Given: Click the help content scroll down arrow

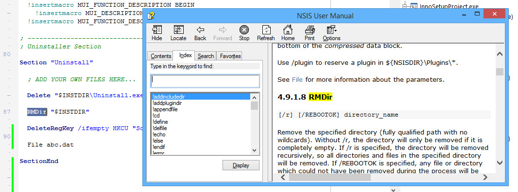Looking at the screenshot, I should click(x=500, y=162).
